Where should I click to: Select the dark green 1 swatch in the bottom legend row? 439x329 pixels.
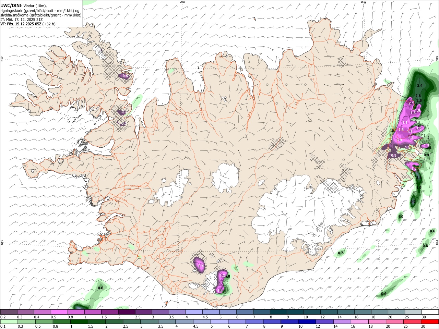tap(79, 321)
